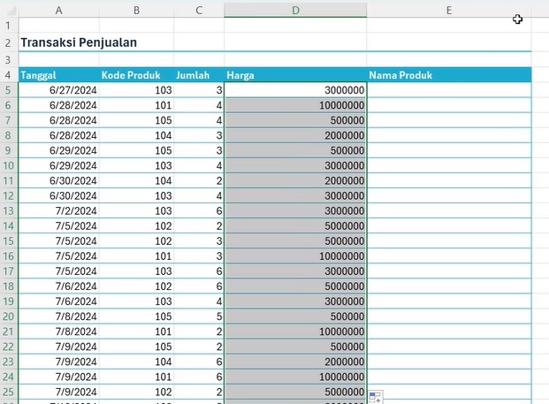The height and width of the screenshot is (404, 549).
Task: Open the Auto Fill Options icon below column D
Action: [375, 396]
